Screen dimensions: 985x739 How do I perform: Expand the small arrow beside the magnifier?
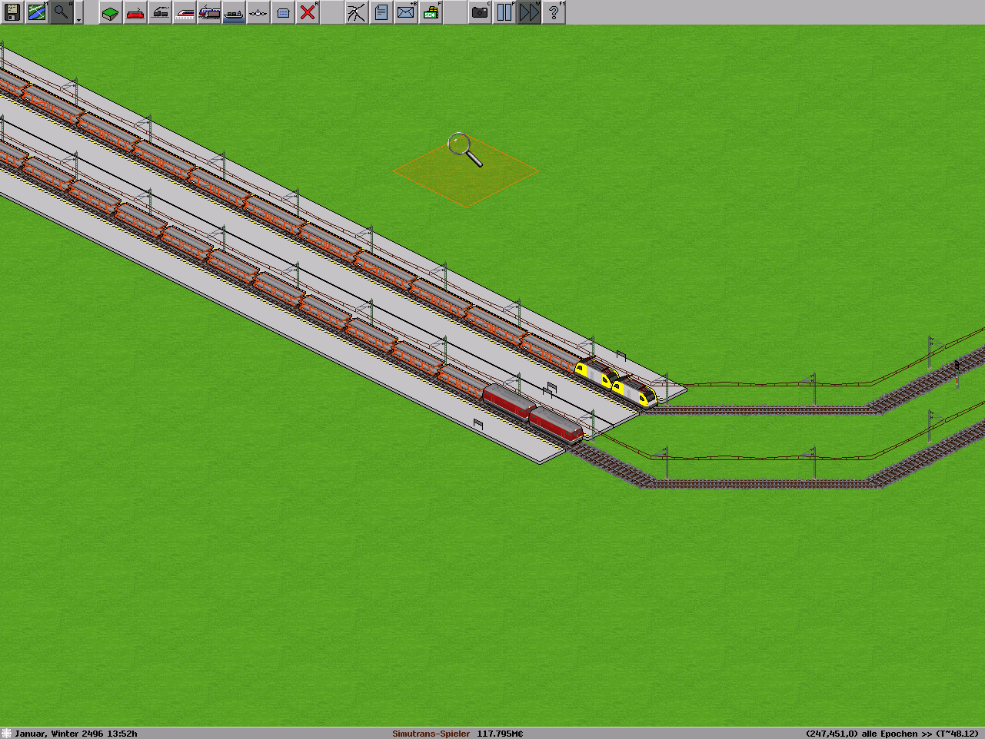(78, 18)
